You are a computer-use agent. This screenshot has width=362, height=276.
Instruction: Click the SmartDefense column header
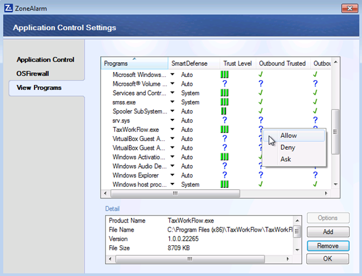194,63
